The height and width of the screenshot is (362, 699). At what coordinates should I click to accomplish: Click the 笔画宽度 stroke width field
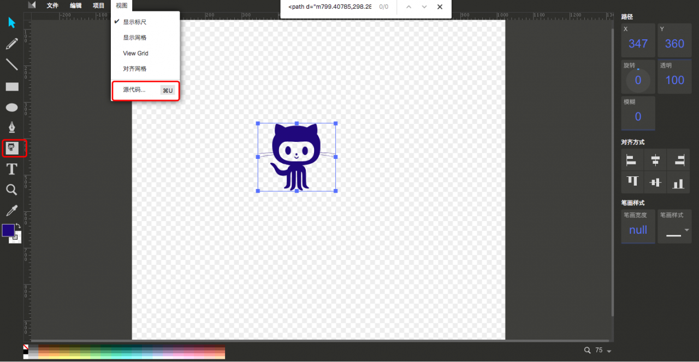638,227
